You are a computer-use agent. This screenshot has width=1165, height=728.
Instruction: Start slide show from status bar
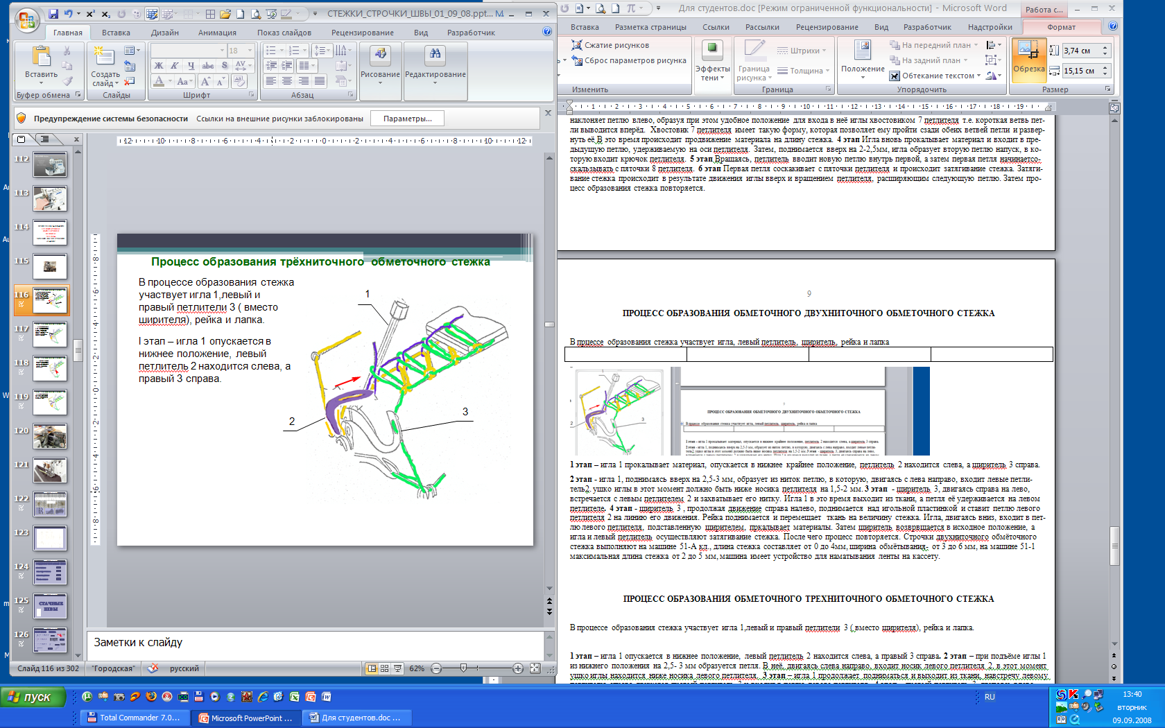pyautogui.click(x=397, y=668)
